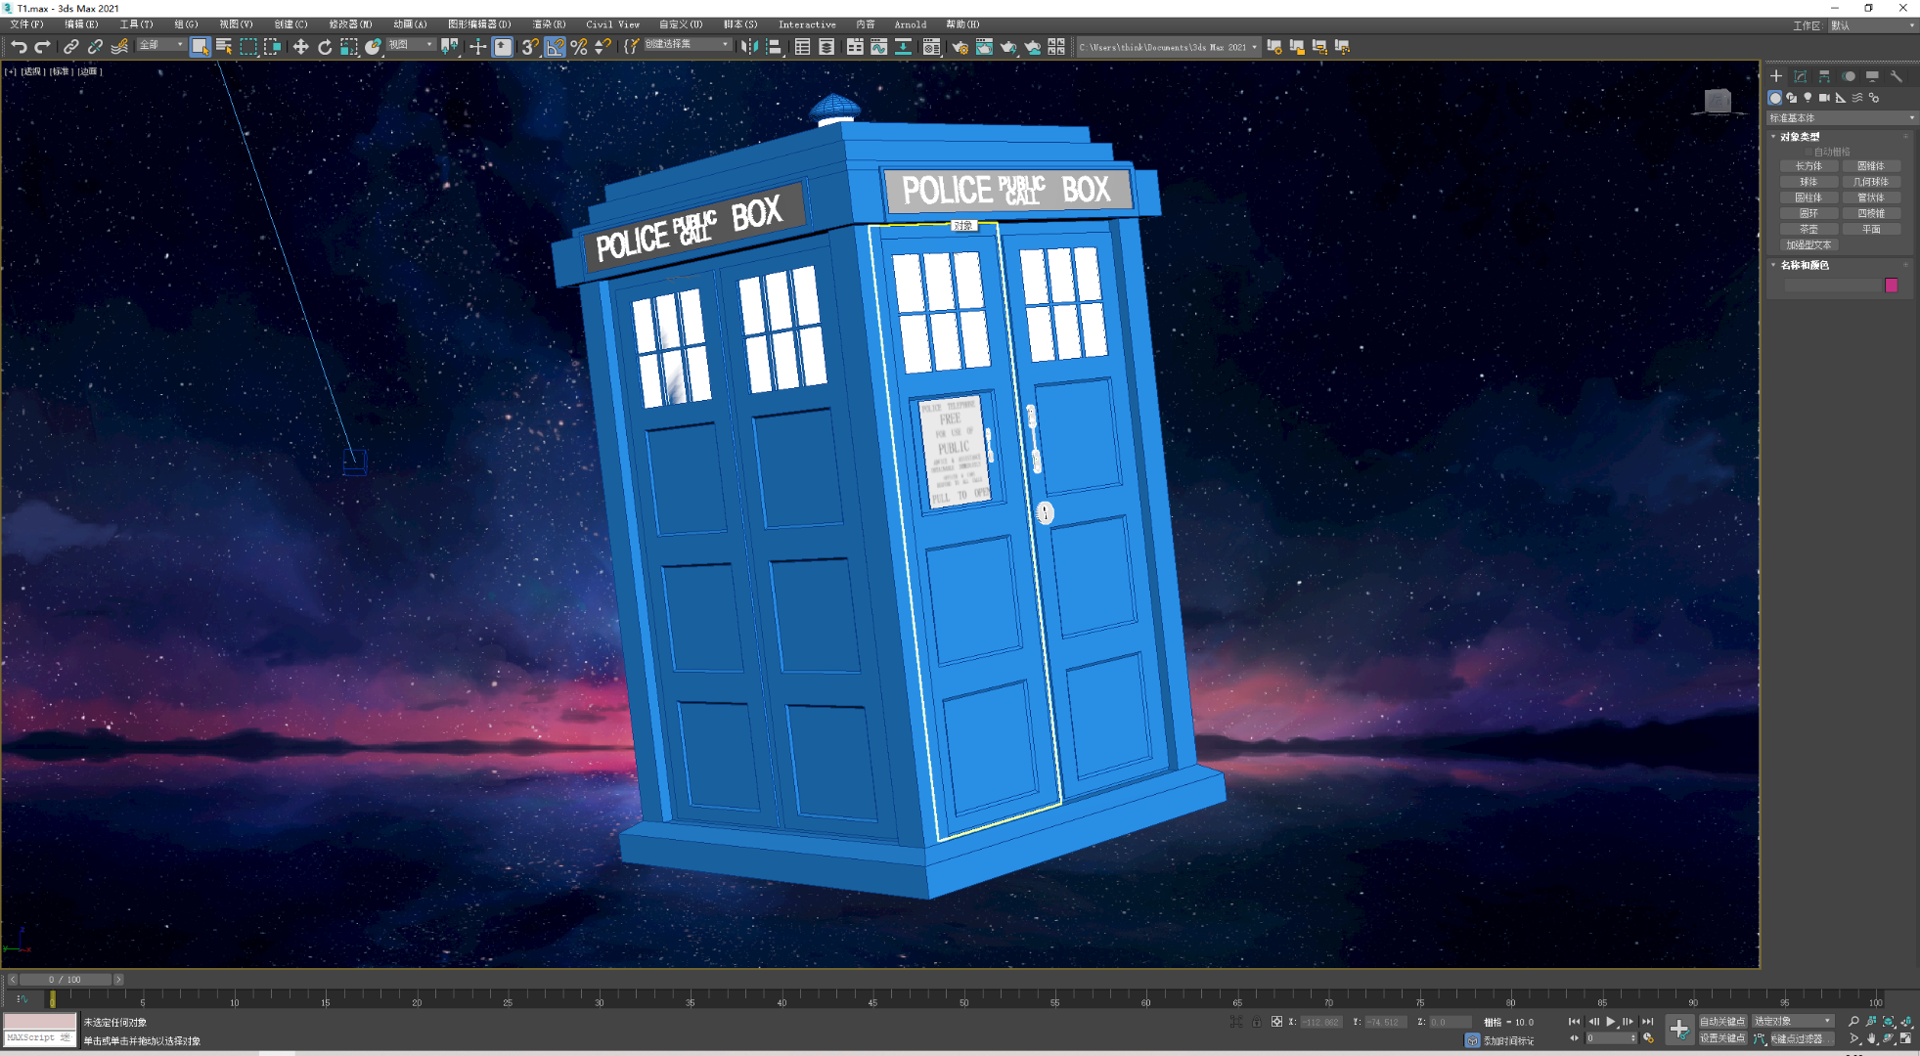1920x1056 pixels.
Task: Switch to the Hierarchy panel tab
Action: coord(1824,76)
